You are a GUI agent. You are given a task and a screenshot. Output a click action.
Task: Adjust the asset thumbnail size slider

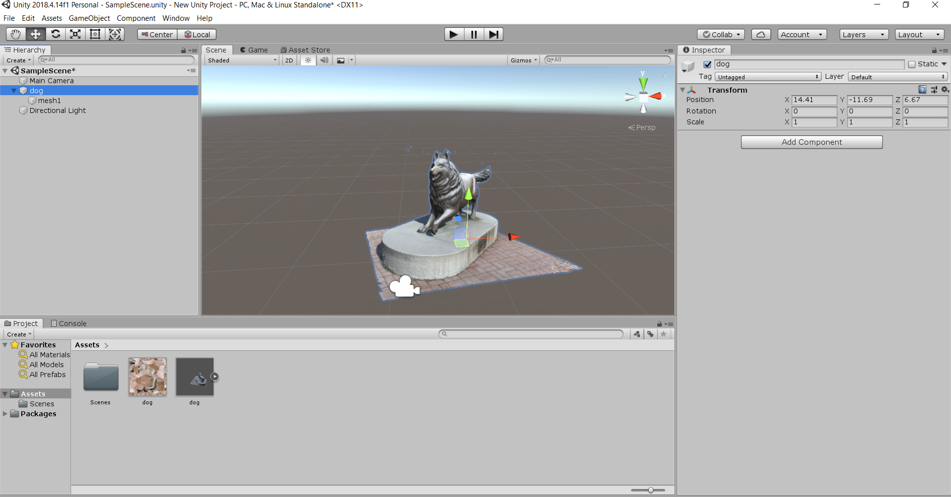coord(650,490)
